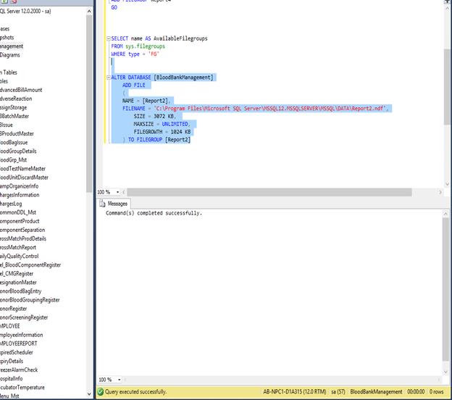Open the Messages results tab
The width and height of the screenshot is (452, 400).
114,204
